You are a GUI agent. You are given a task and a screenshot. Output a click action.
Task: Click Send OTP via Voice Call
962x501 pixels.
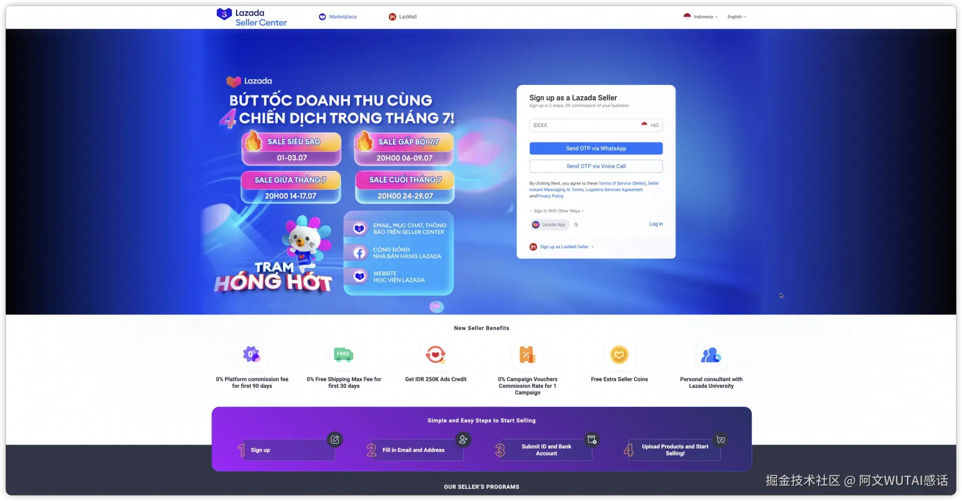[596, 166]
